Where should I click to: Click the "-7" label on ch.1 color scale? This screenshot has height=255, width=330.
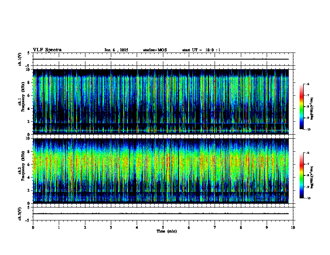point(307,95)
